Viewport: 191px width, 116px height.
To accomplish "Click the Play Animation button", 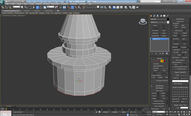I will tap(173, 112).
